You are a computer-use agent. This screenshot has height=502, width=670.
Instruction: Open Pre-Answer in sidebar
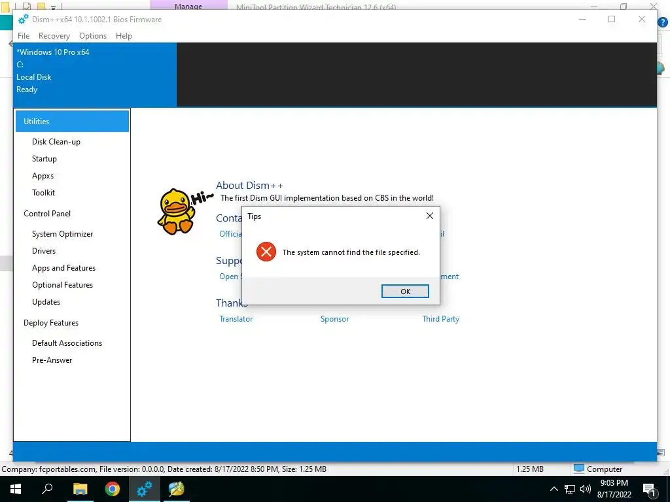click(52, 360)
